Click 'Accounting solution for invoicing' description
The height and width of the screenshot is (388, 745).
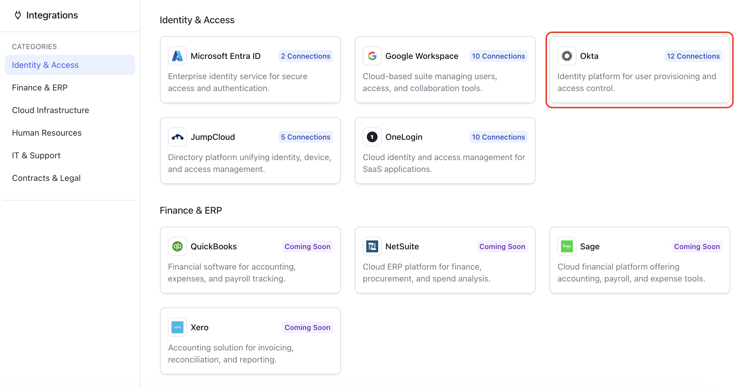231,353
